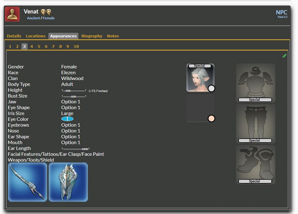Viewport: 298px width, 214px height.
Task: Click the first quest marker icon beside Venat
Action: [43, 12]
